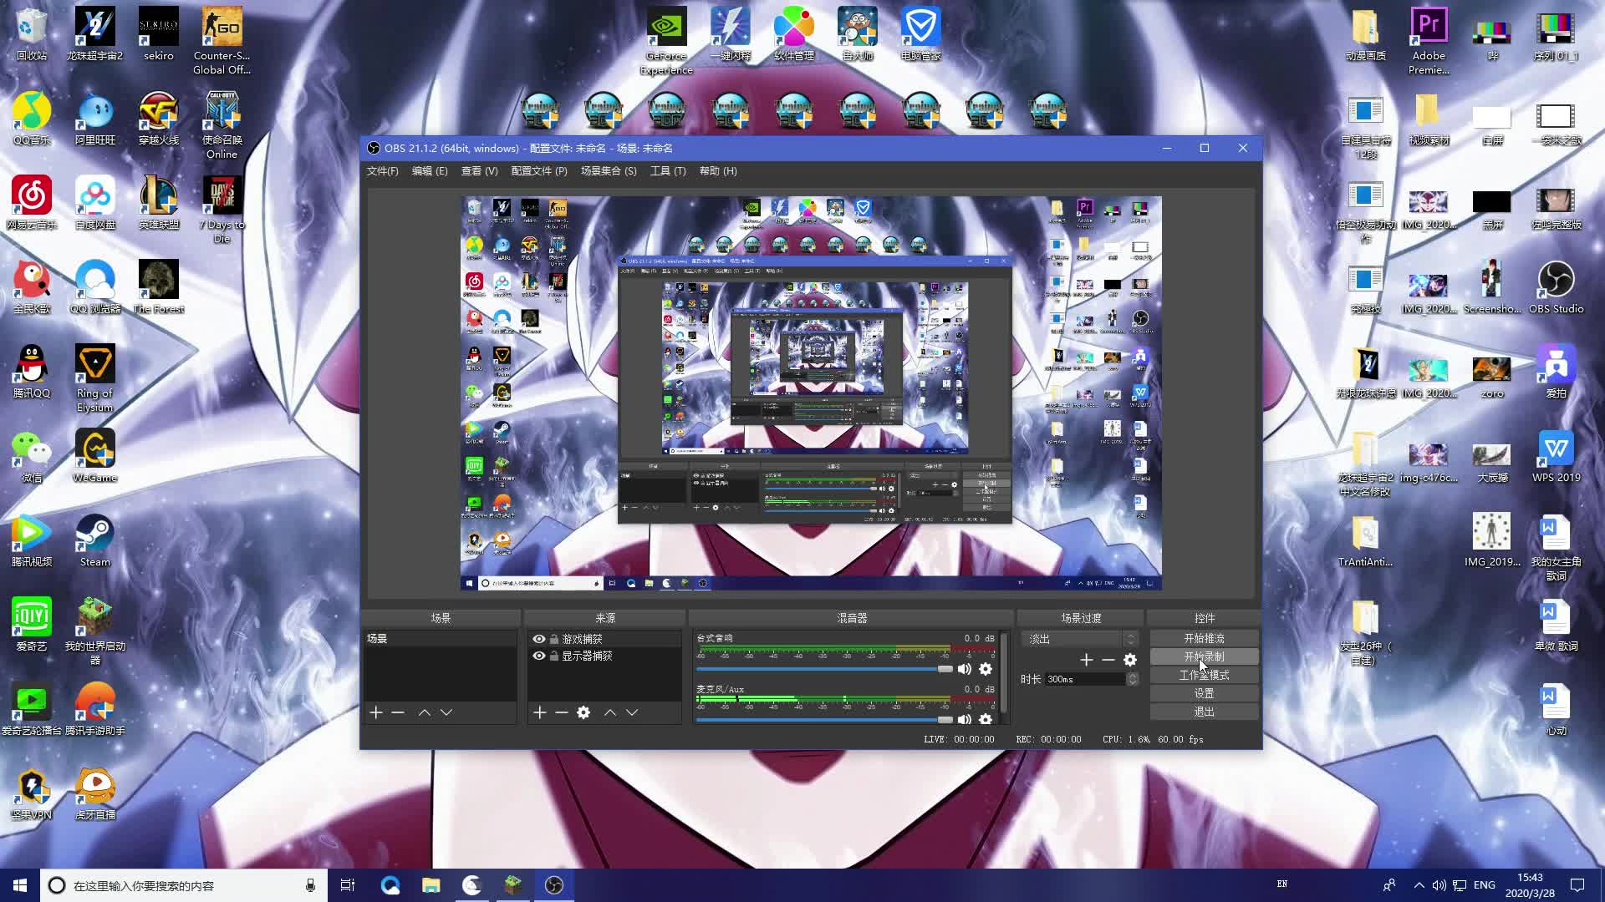Click the 开始录制 start recording button

[x=1204, y=656]
